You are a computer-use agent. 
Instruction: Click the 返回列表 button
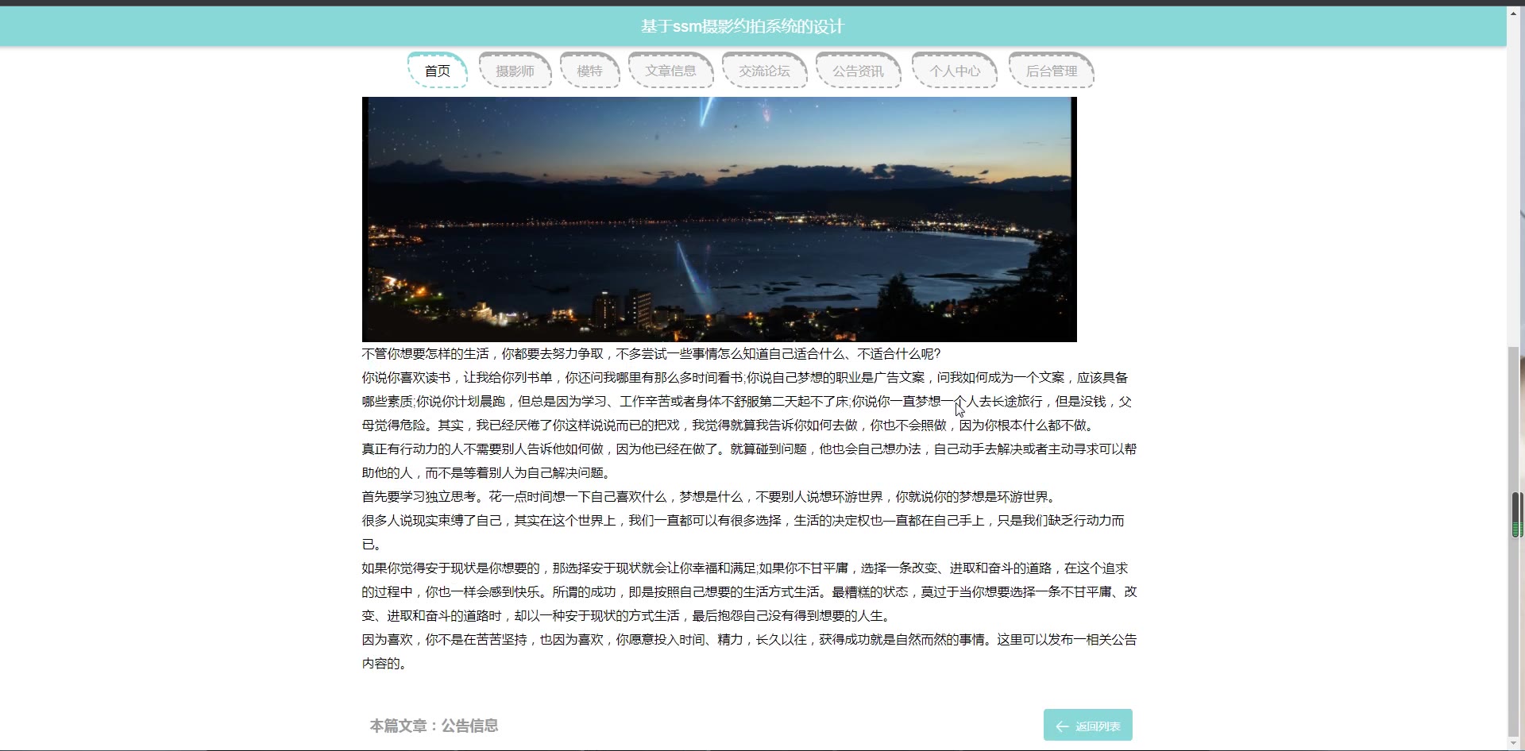pos(1087,725)
